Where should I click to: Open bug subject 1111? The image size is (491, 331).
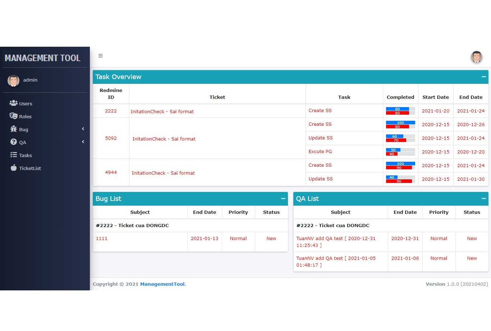click(x=102, y=238)
